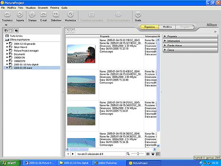Switch to thumbnail grid view
The height and width of the screenshot is (166, 221).
[148, 154]
